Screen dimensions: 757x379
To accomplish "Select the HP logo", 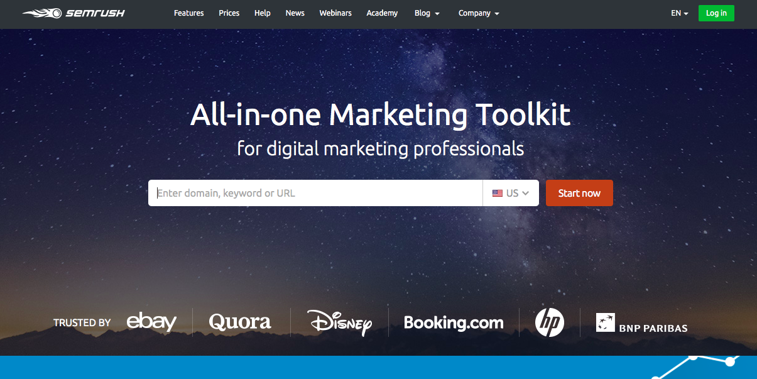I will (549, 322).
